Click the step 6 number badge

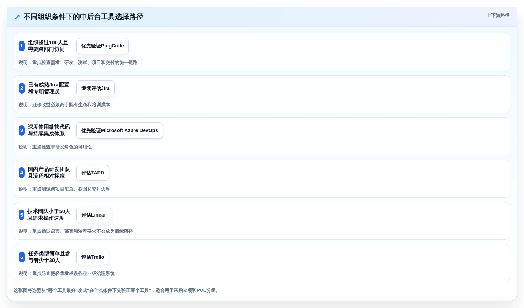click(x=21, y=257)
